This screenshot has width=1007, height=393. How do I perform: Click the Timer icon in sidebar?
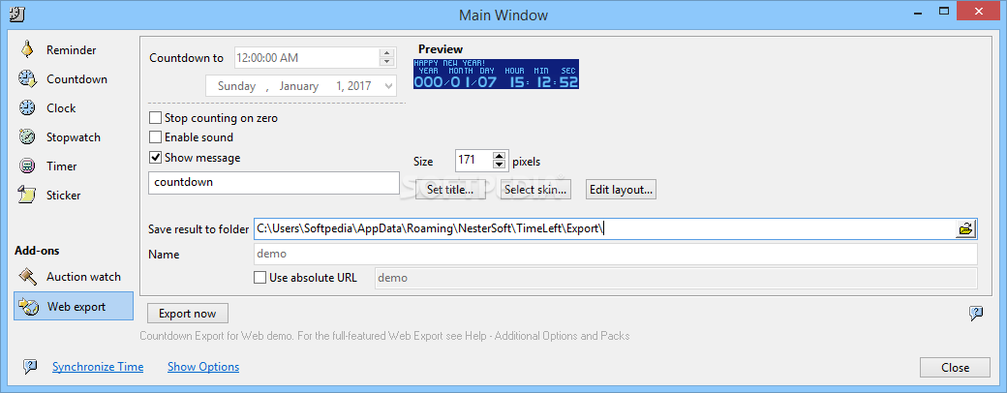[x=27, y=166]
